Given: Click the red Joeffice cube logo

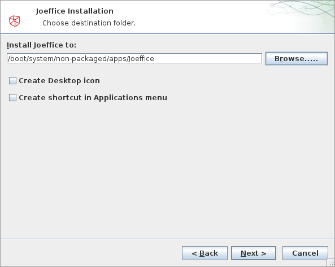Looking at the screenshot, I should (x=14, y=21).
